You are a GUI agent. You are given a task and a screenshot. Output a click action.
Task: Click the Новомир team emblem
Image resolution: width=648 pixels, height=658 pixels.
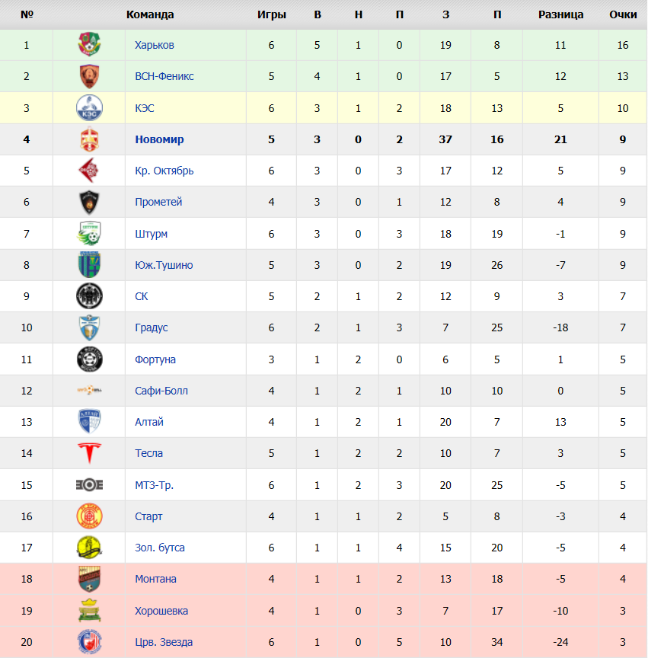[x=89, y=139]
